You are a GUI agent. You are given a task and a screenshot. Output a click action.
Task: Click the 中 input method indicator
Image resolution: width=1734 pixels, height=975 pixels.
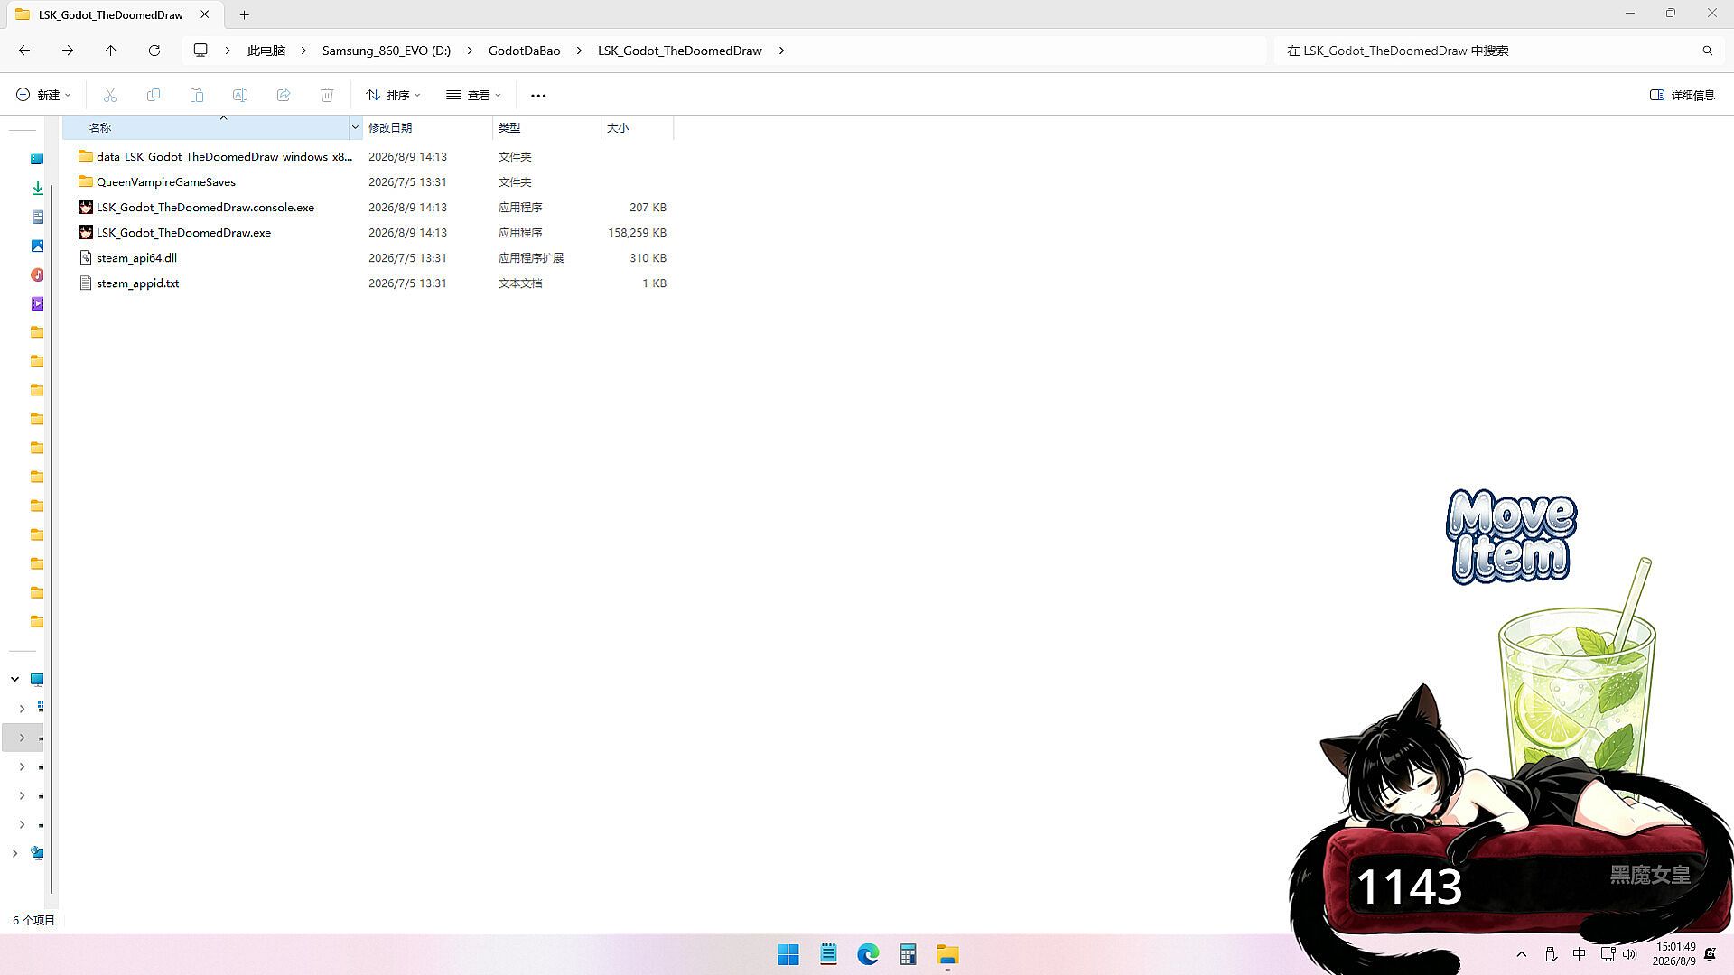pyautogui.click(x=1579, y=954)
